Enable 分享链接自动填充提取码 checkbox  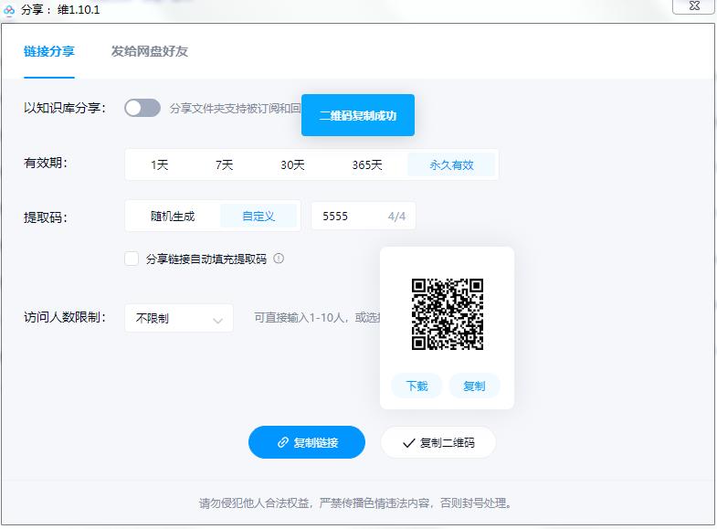[132, 259]
